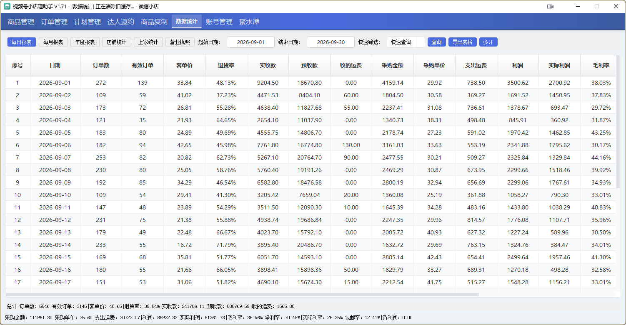Click the 支出运费 column header
The image size is (626, 325).
[476, 65]
